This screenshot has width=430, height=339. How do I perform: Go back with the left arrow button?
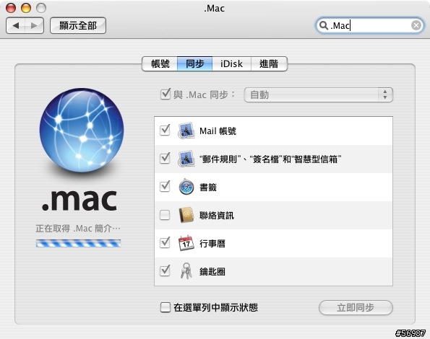coord(15,26)
